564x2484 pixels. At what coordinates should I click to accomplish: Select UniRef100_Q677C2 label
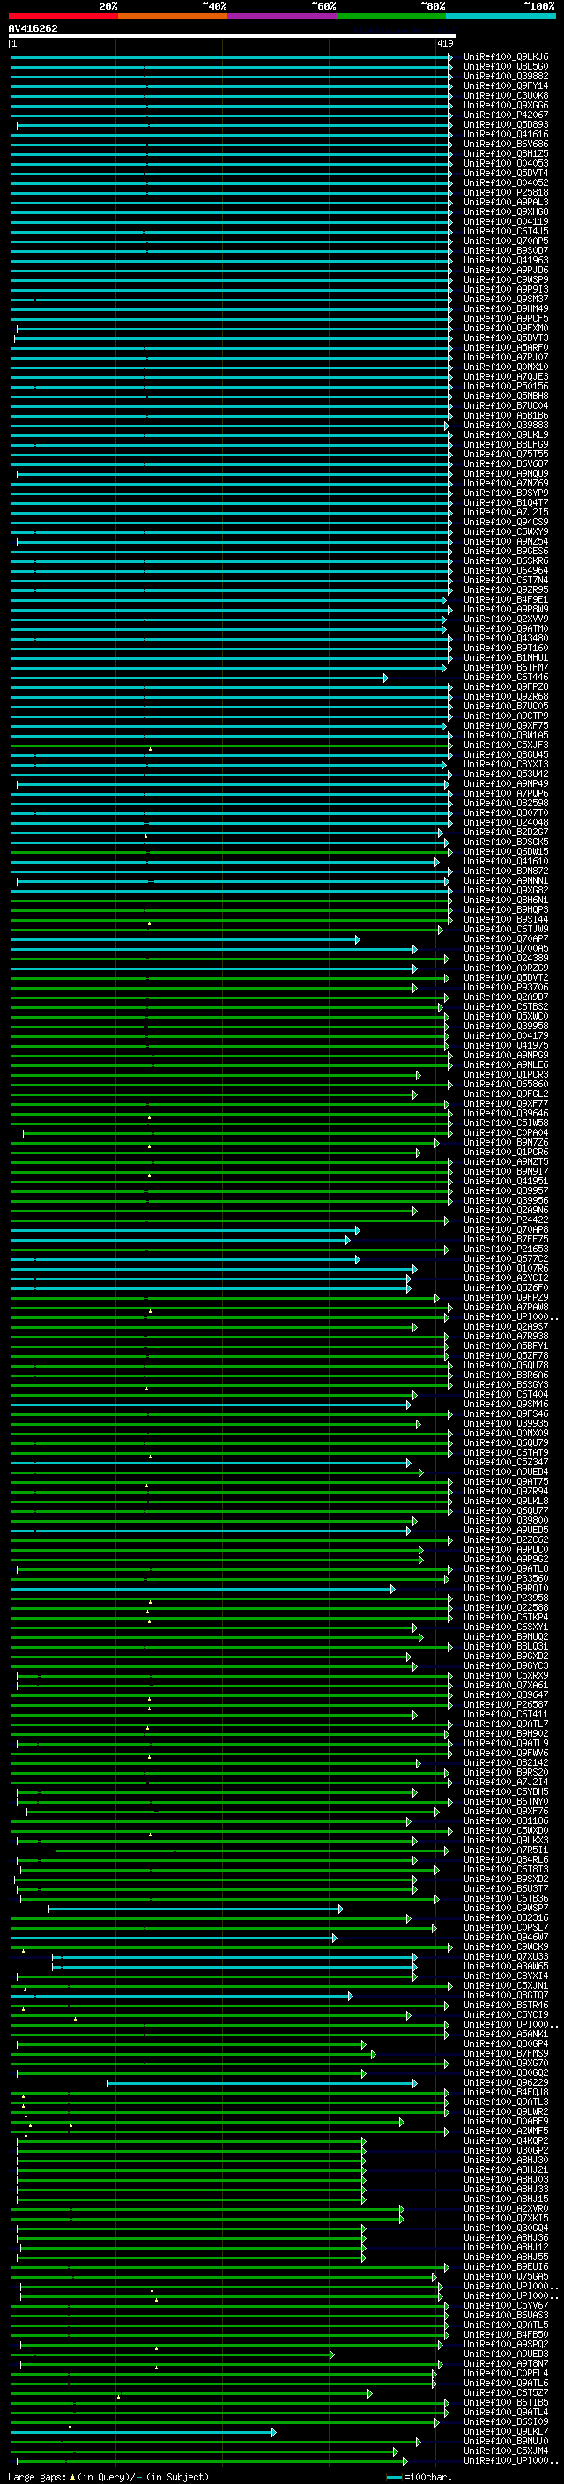pyautogui.click(x=506, y=1258)
